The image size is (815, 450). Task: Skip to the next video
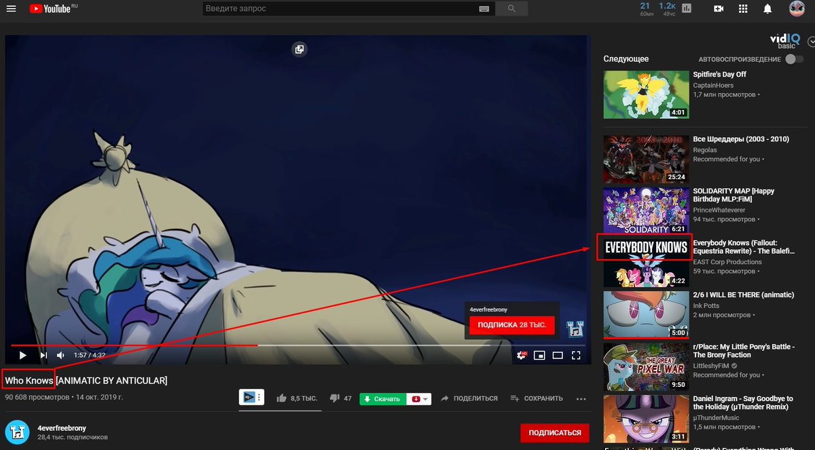coord(43,355)
